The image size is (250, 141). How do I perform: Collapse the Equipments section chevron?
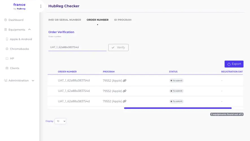pos(29,30)
